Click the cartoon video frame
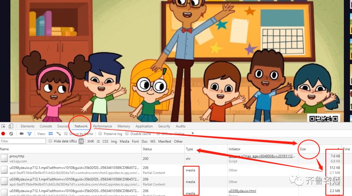Viewport: 352px width, 196px height. coord(177,61)
